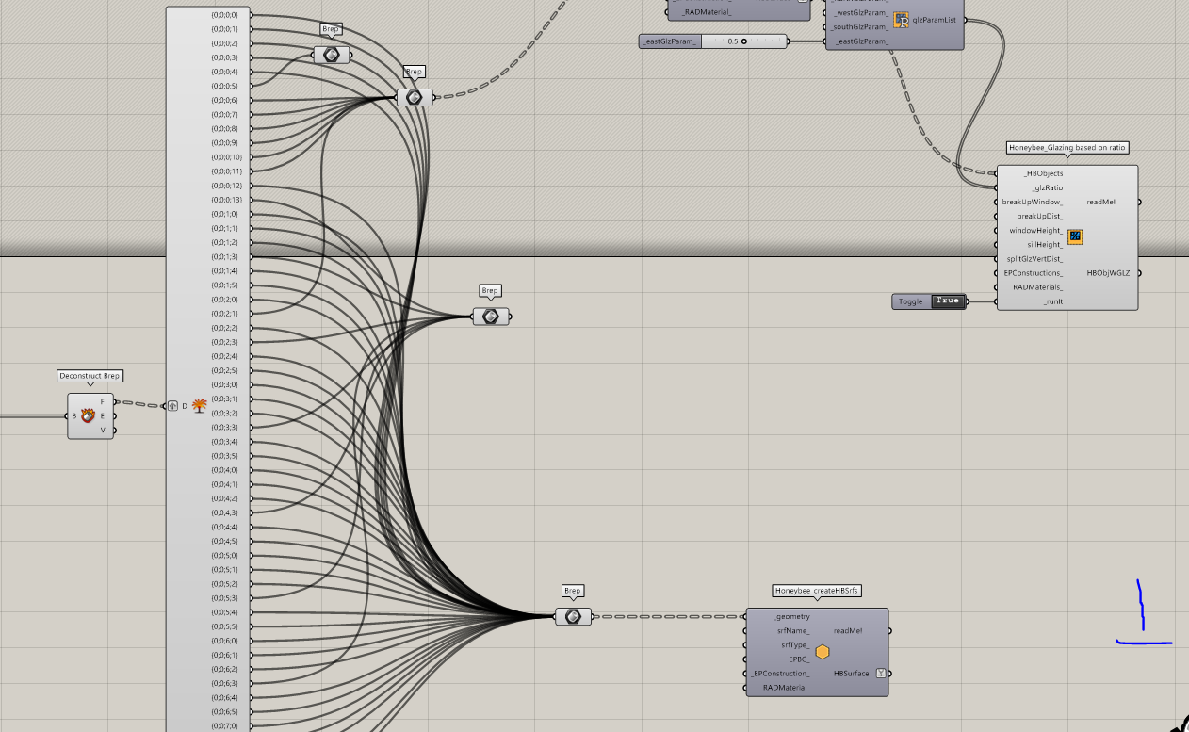
Task: Select the Brep parameter wired to _geometry
Action: (x=573, y=616)
